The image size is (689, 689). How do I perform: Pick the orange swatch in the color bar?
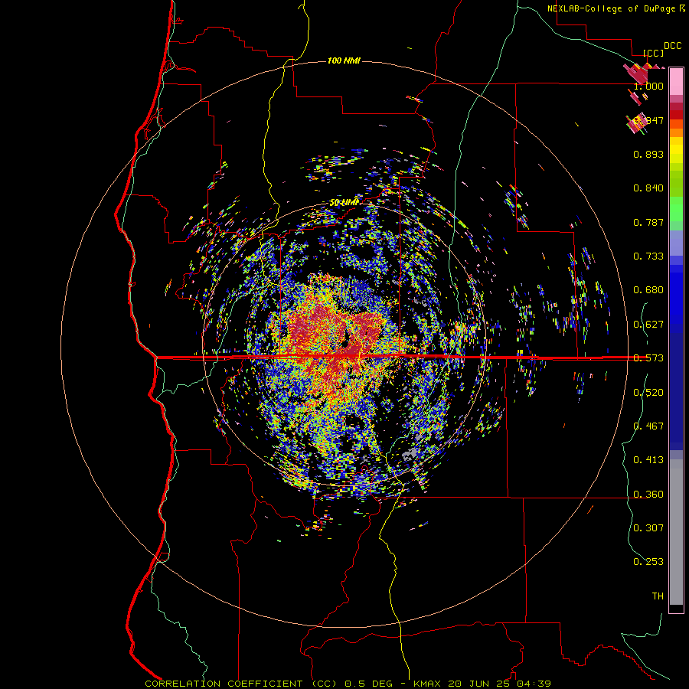click(x=676, y=132)
